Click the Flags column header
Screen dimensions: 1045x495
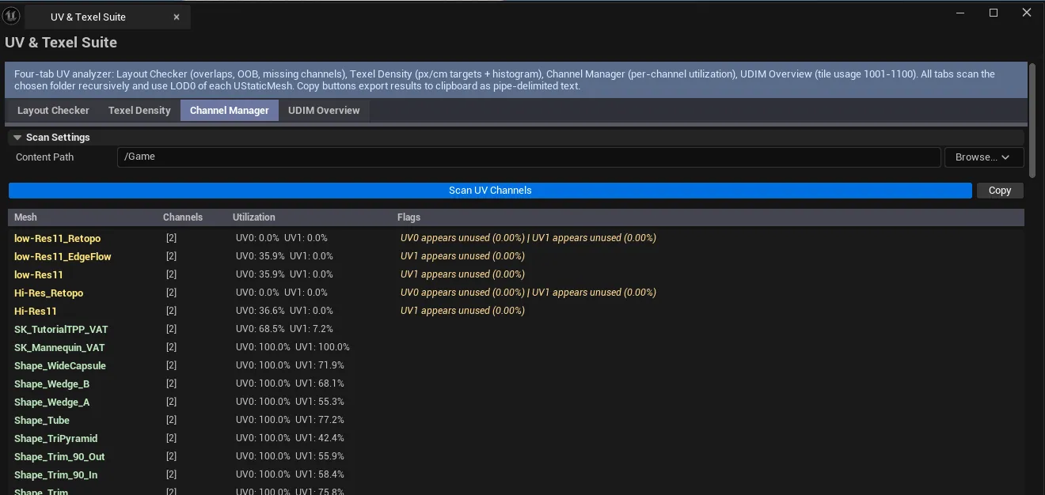point(408,217)
